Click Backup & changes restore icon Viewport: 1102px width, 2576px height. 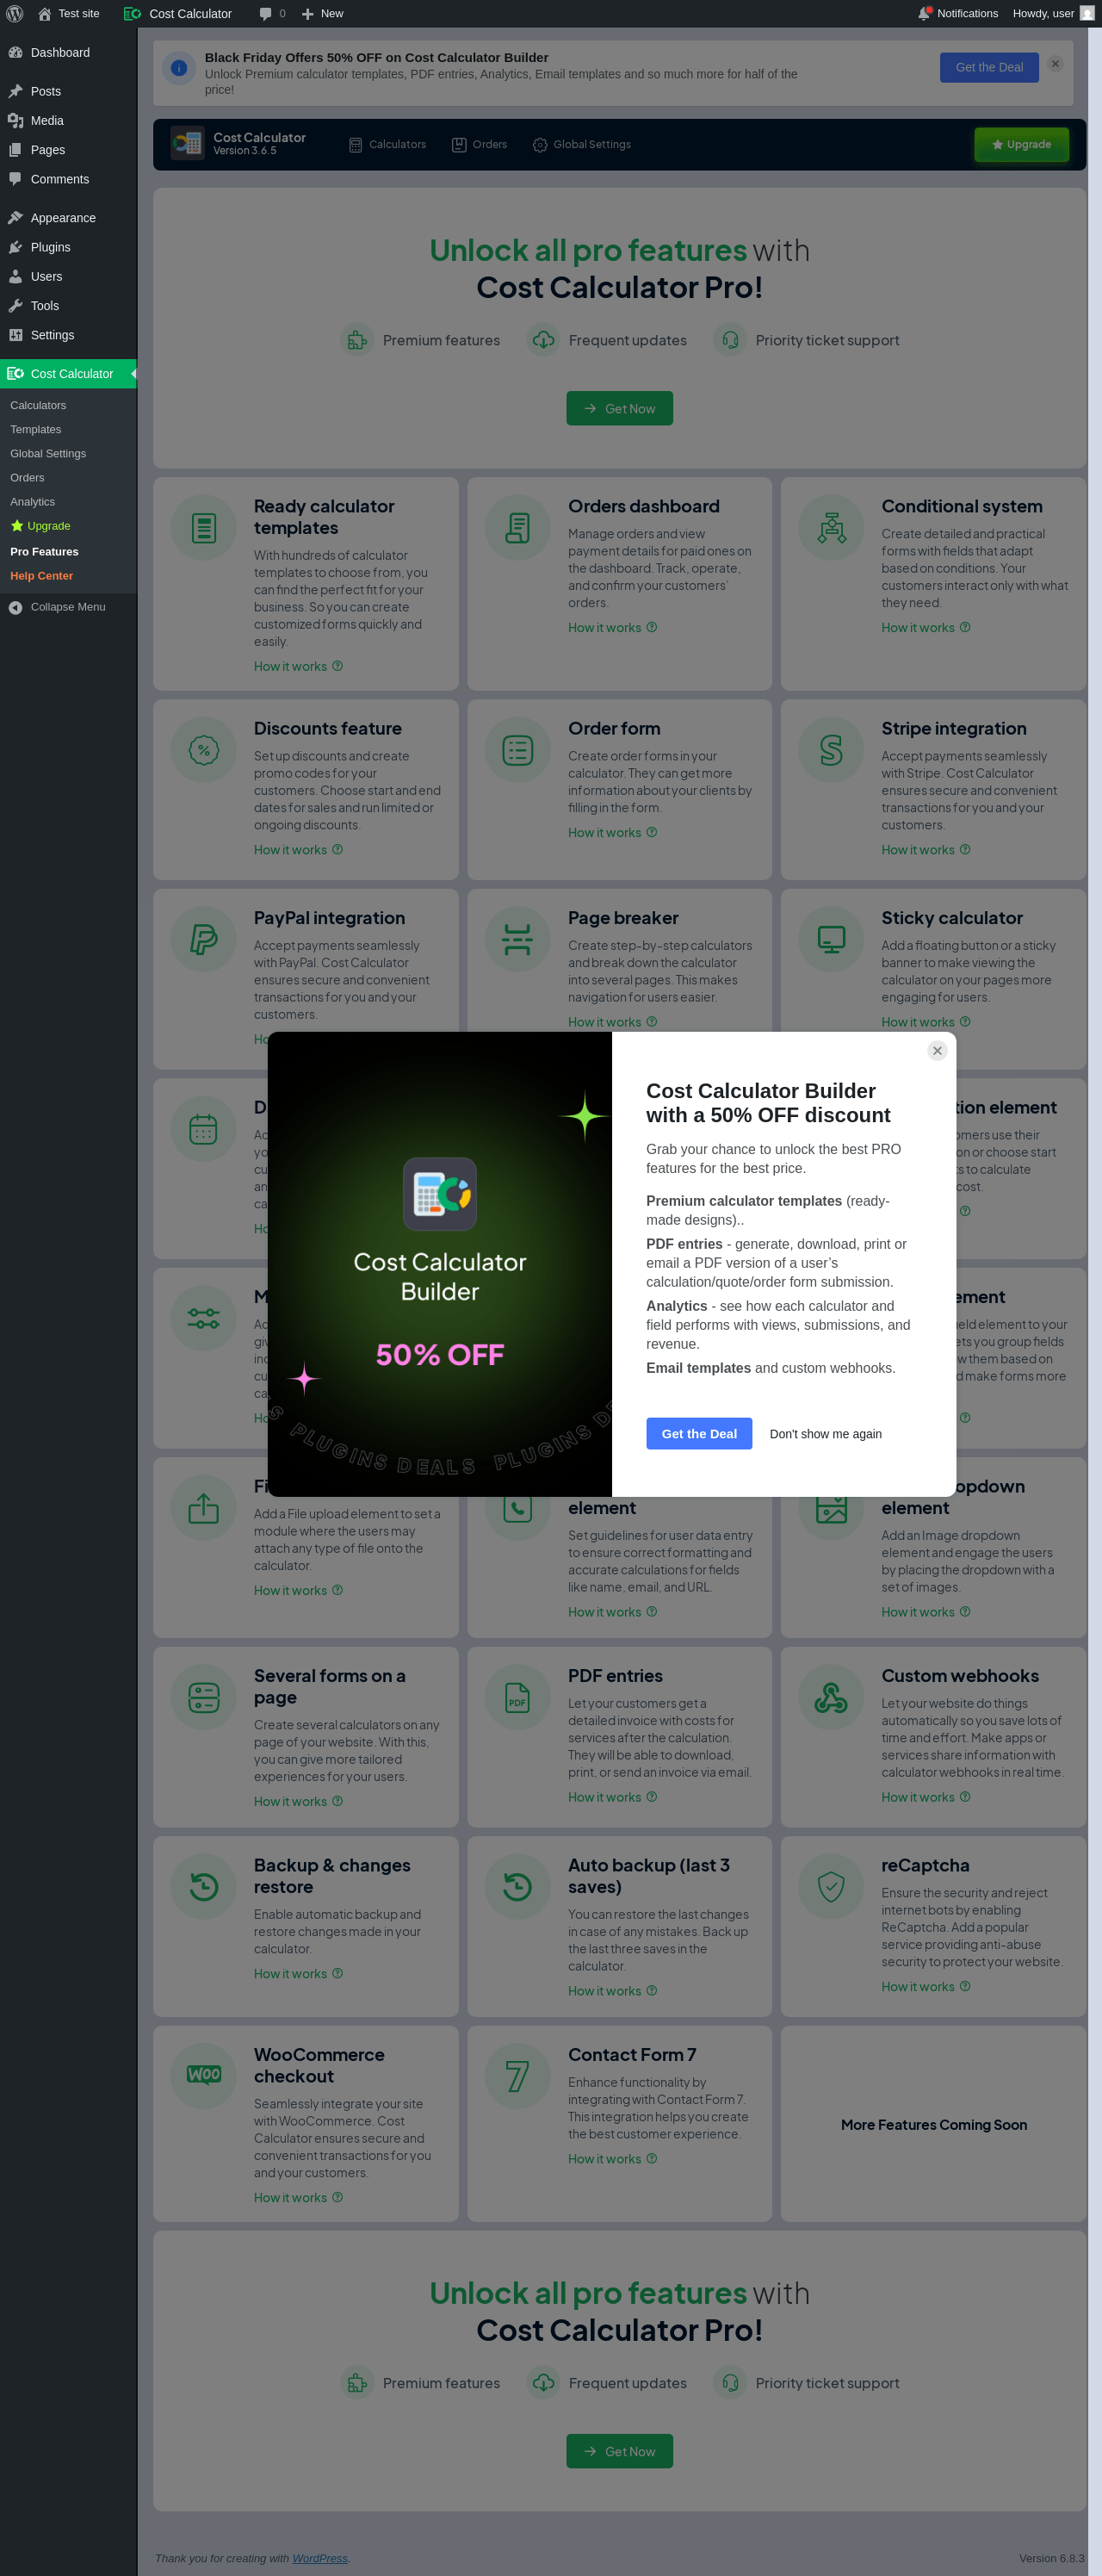click(204, 1887)
